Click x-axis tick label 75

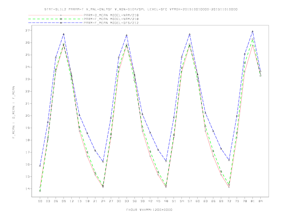[237, 201]
